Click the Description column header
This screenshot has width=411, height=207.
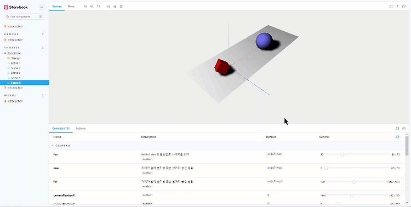[149, 137]
